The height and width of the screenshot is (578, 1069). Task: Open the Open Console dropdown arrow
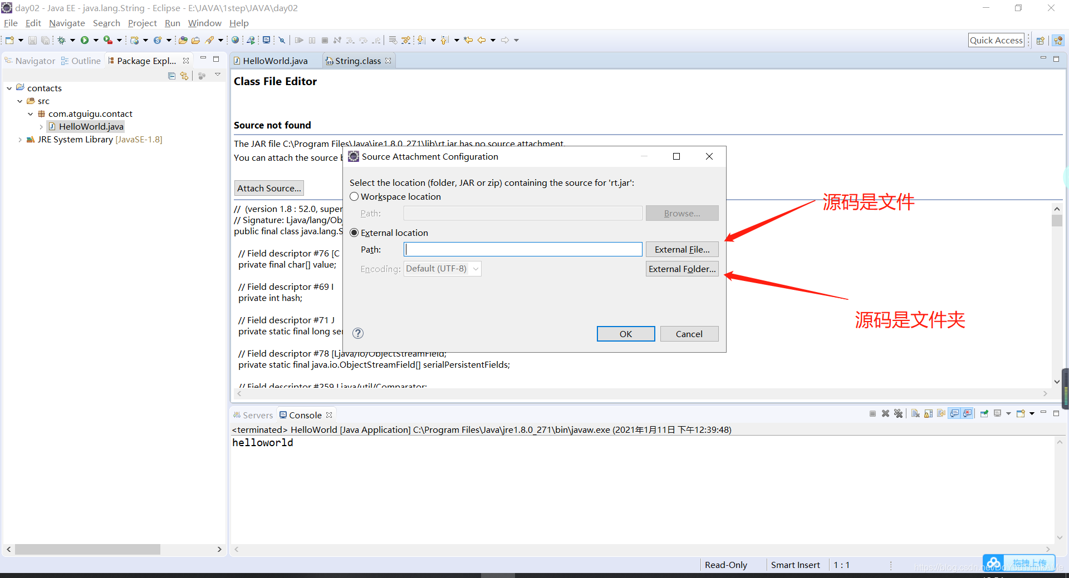pyautogui.click(x=1032, y=413)
